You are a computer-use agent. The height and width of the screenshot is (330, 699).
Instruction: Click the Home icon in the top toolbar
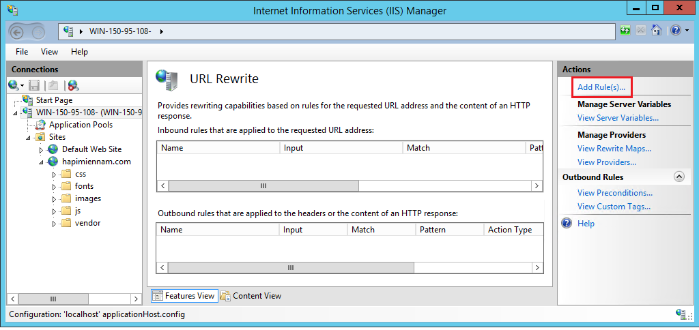tap(656, 30)
